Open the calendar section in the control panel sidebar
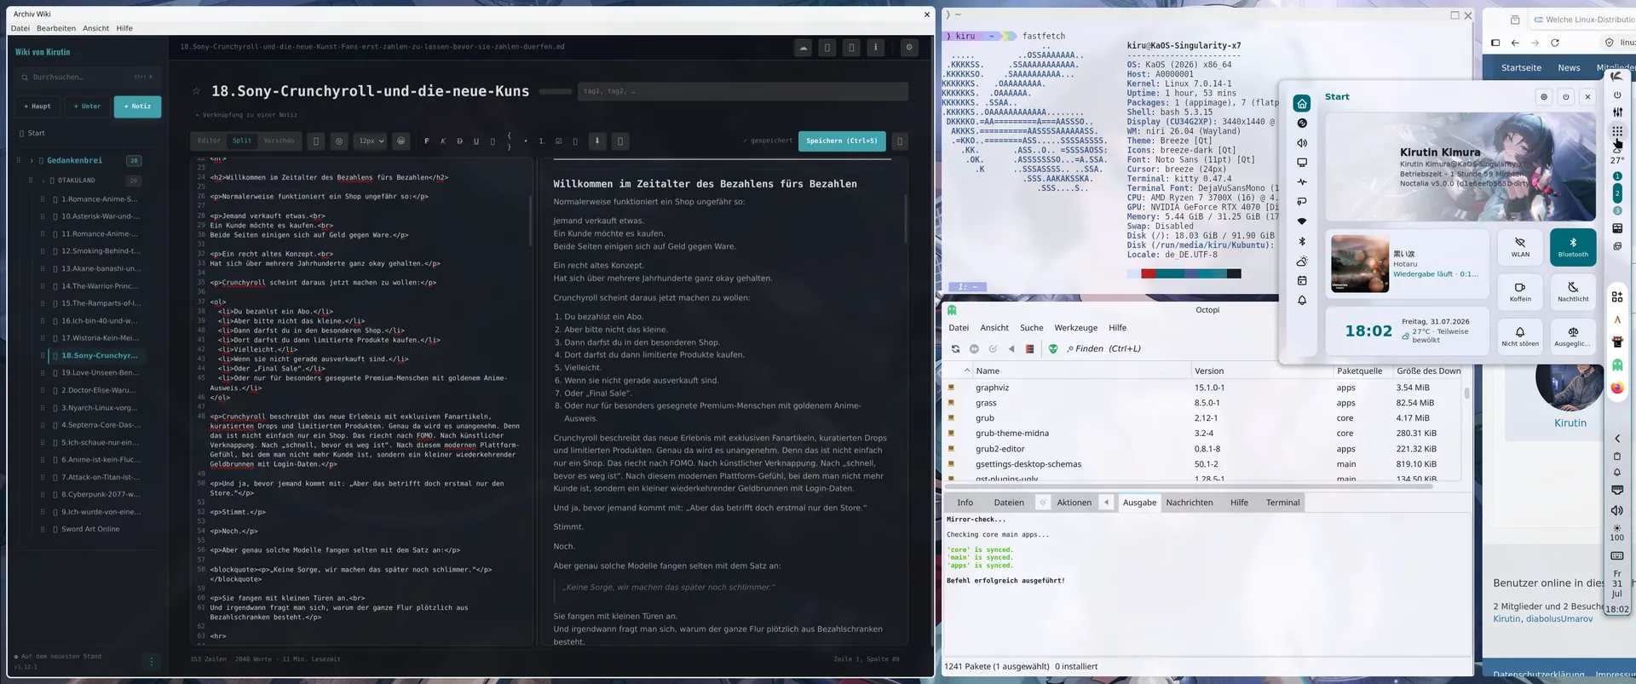This screenshot has height=684, width=1636. tap(1302, 281)
